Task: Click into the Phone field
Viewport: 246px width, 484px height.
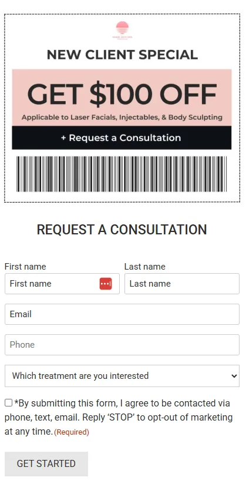Action: click(122, 345)
